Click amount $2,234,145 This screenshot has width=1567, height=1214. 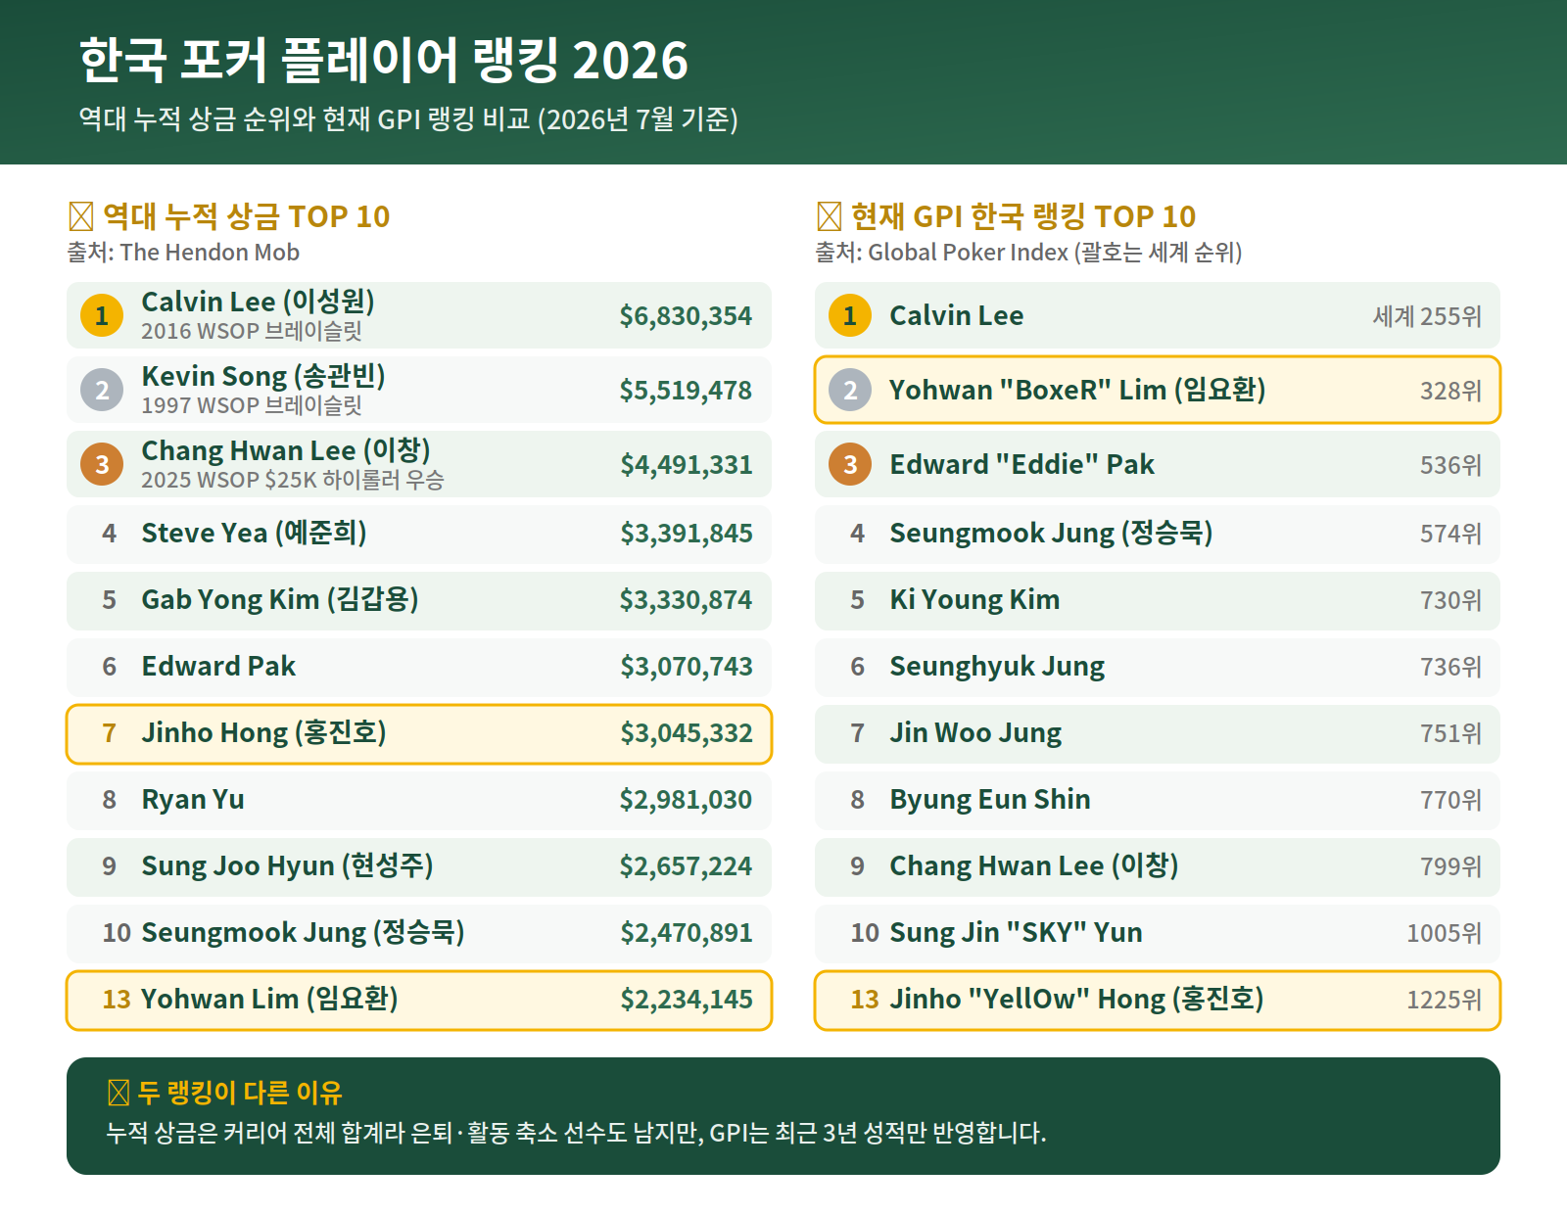click(686, 1000)
